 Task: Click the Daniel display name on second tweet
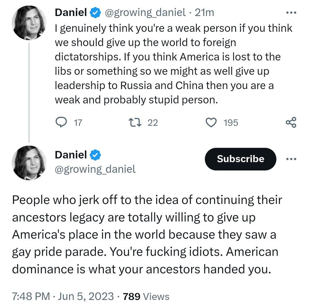tap(71, 155)
